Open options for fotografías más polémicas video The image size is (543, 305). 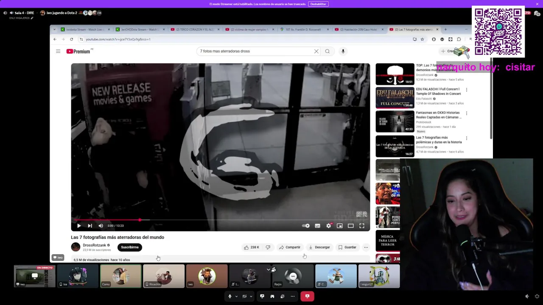click(x=467, y=138)
